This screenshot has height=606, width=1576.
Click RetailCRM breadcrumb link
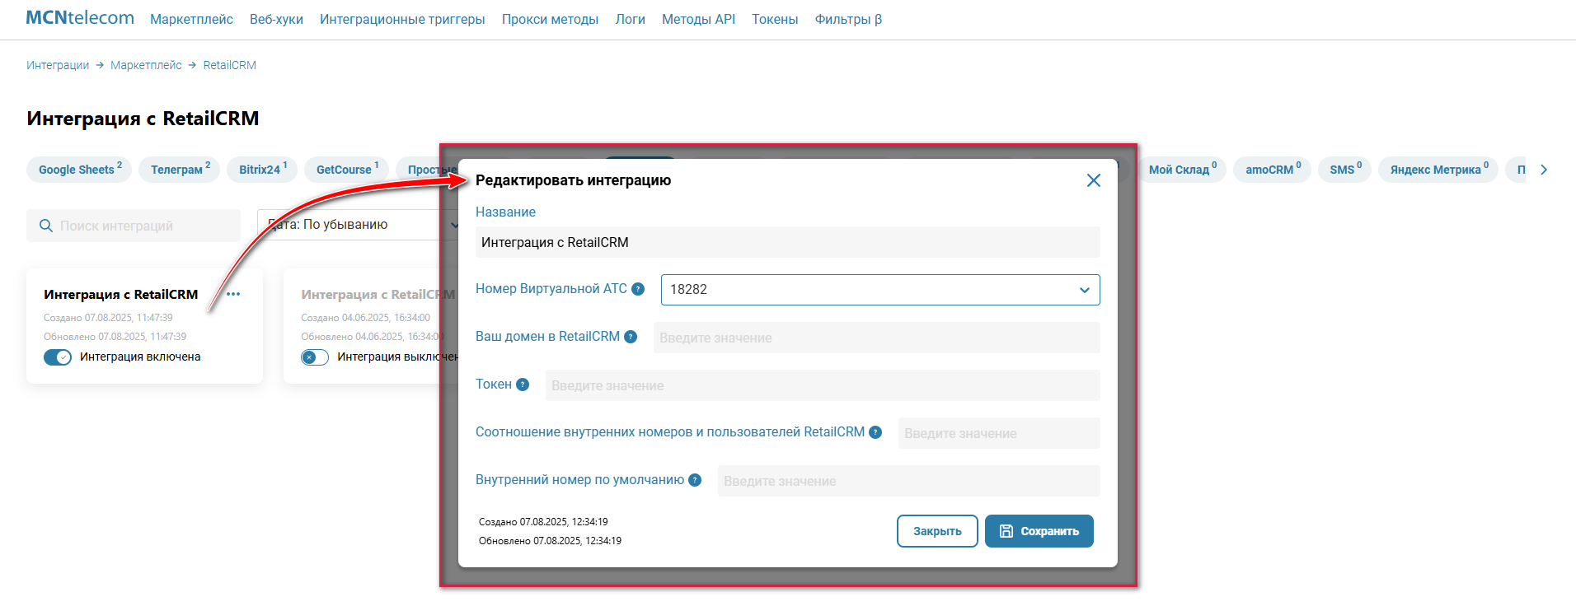point(230,65)
